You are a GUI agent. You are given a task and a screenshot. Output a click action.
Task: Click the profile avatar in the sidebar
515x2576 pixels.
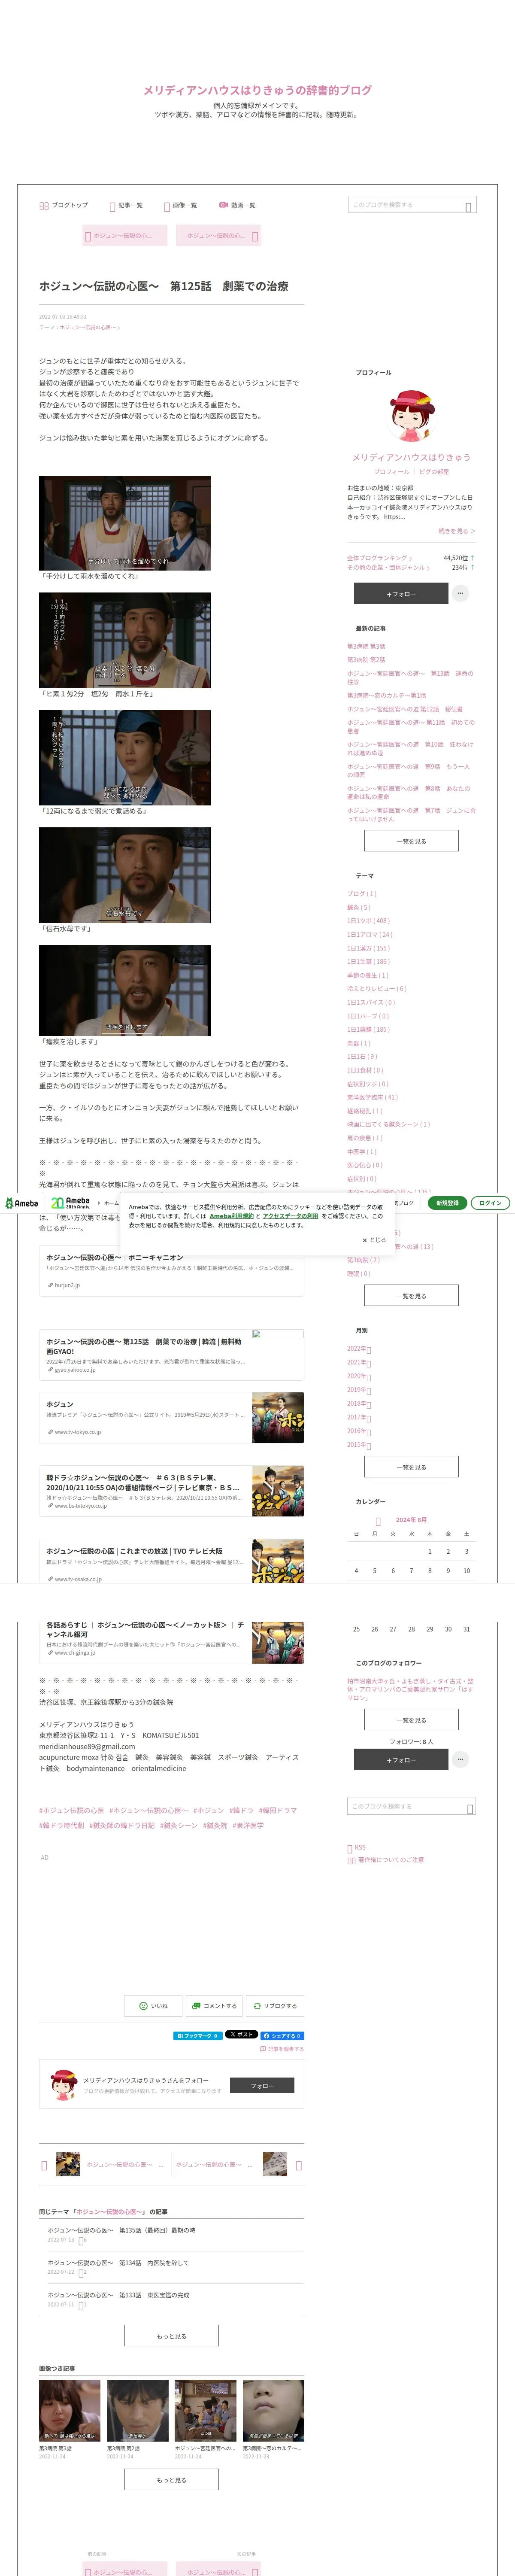pyautogui.click(x=411, y=416)
